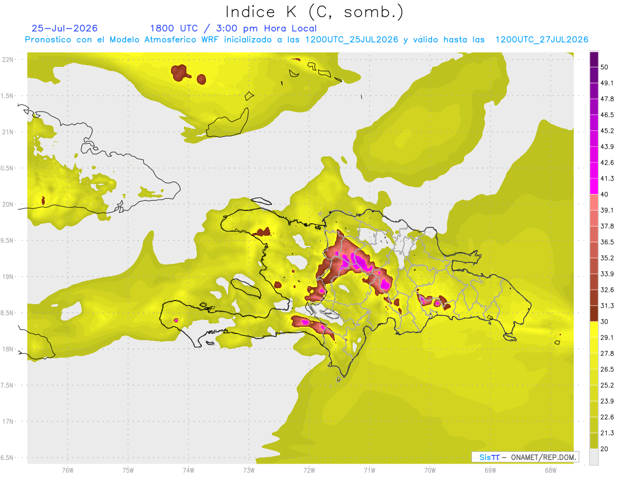Click the colorbar value "49.1"
Screen dimensions: 618x477
point(608,83)
